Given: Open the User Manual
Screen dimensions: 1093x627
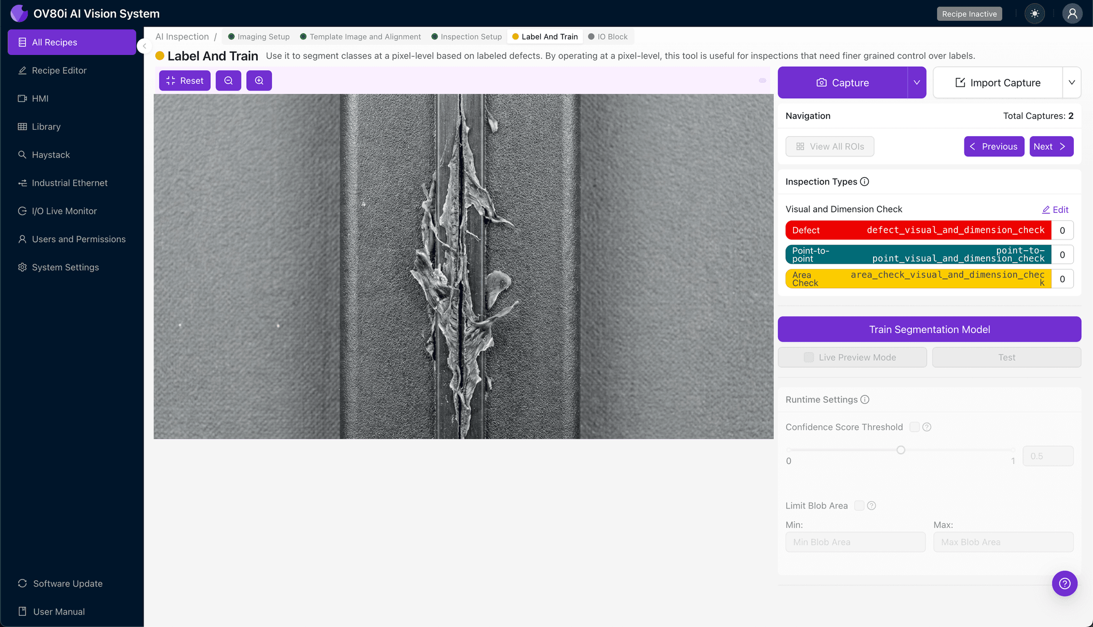Looking at the screenshot, I should pyautogui.click(x=72, y=612).
